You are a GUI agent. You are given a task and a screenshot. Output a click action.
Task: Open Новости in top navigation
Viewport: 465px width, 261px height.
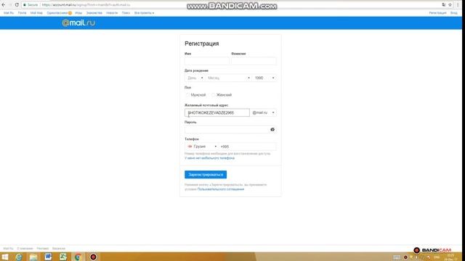click(112, 13)
